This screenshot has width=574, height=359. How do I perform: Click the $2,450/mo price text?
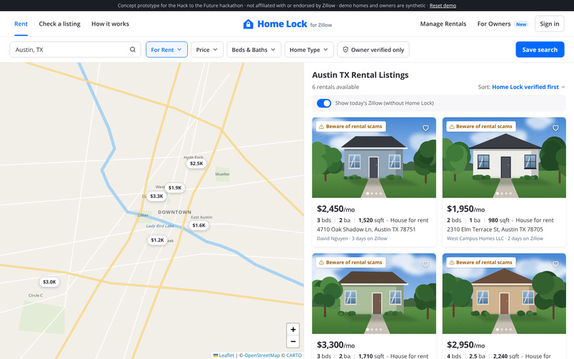(335, 209)
